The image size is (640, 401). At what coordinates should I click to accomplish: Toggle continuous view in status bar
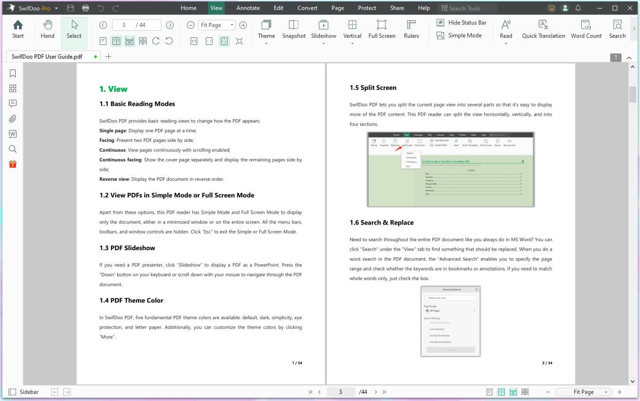(x=513, y=392)
